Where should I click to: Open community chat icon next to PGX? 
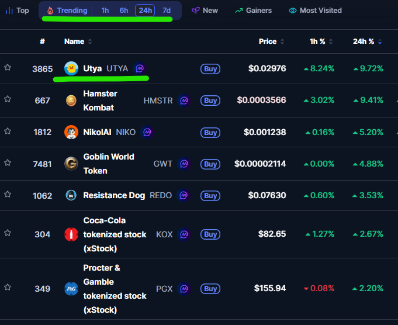pyautogui.click(x=184, y=289)
